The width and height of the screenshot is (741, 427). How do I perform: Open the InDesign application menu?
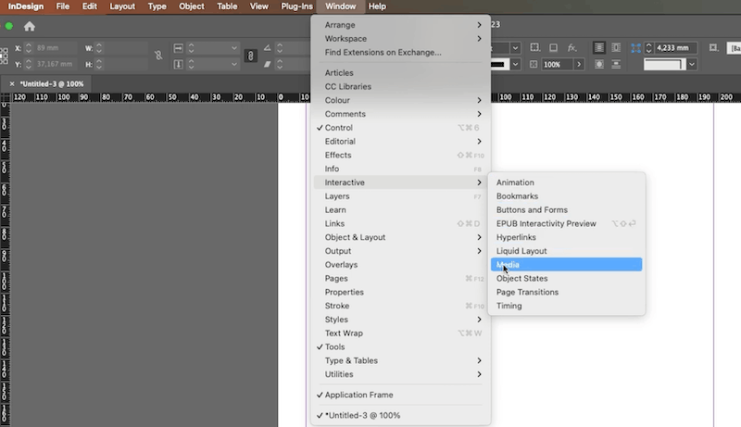point(26,6)
